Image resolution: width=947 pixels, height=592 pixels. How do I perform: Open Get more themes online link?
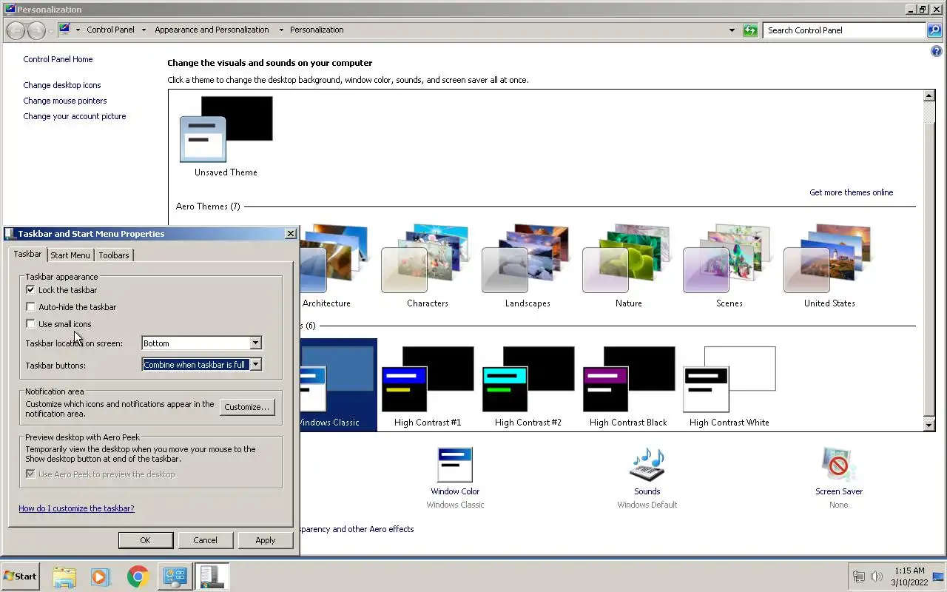tap(851, 192)
